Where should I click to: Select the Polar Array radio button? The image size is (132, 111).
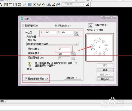pyautogui.click(x=56, y=26)
